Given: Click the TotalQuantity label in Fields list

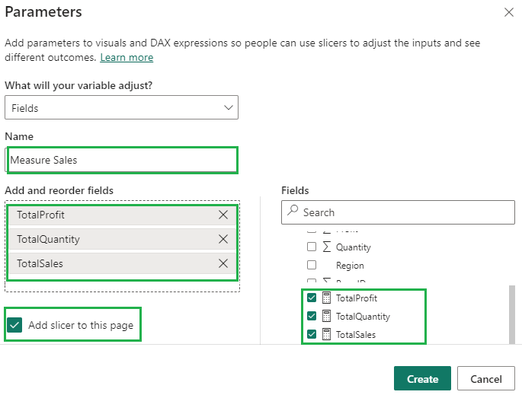Looking at the screenshot, I should (x=363, y=316).
